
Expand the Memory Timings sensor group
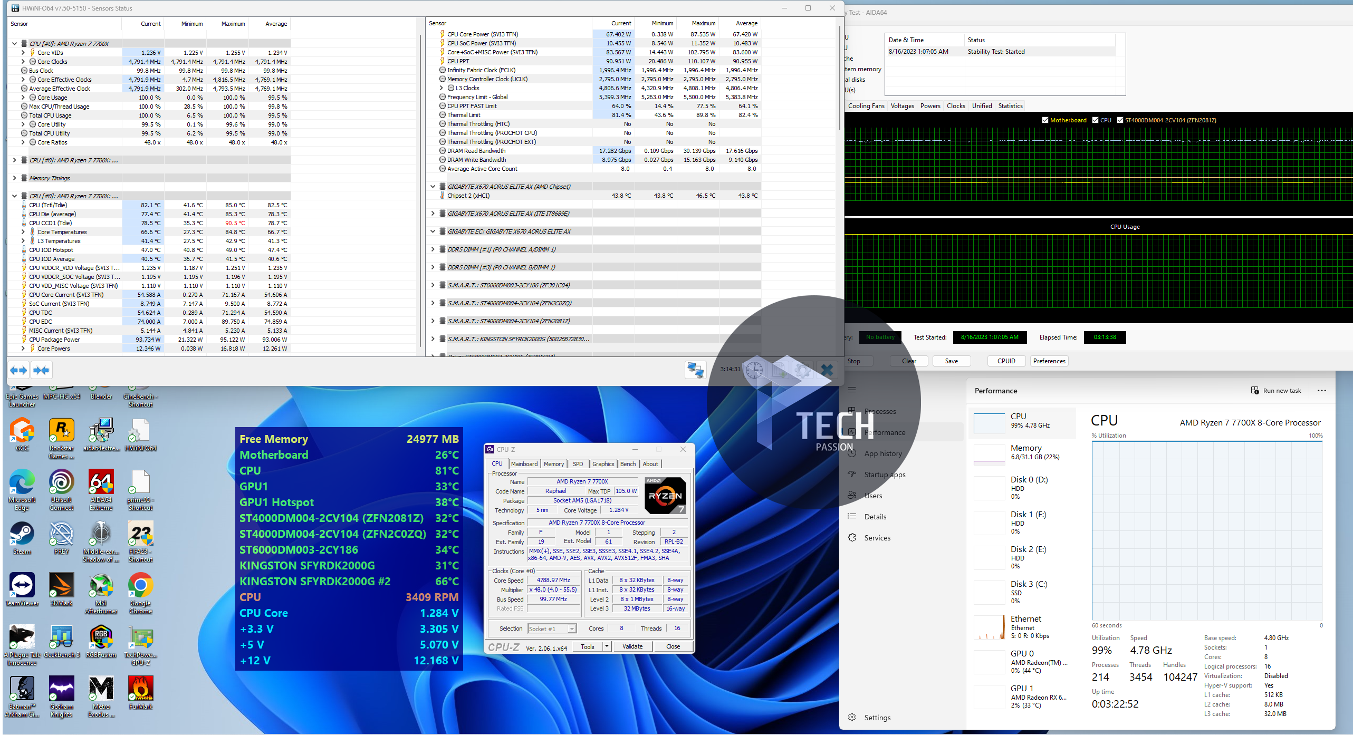15,178
